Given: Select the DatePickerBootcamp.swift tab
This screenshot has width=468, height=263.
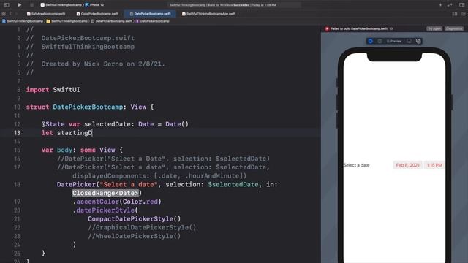Looking at the screenshot, I should coord(150,14).
